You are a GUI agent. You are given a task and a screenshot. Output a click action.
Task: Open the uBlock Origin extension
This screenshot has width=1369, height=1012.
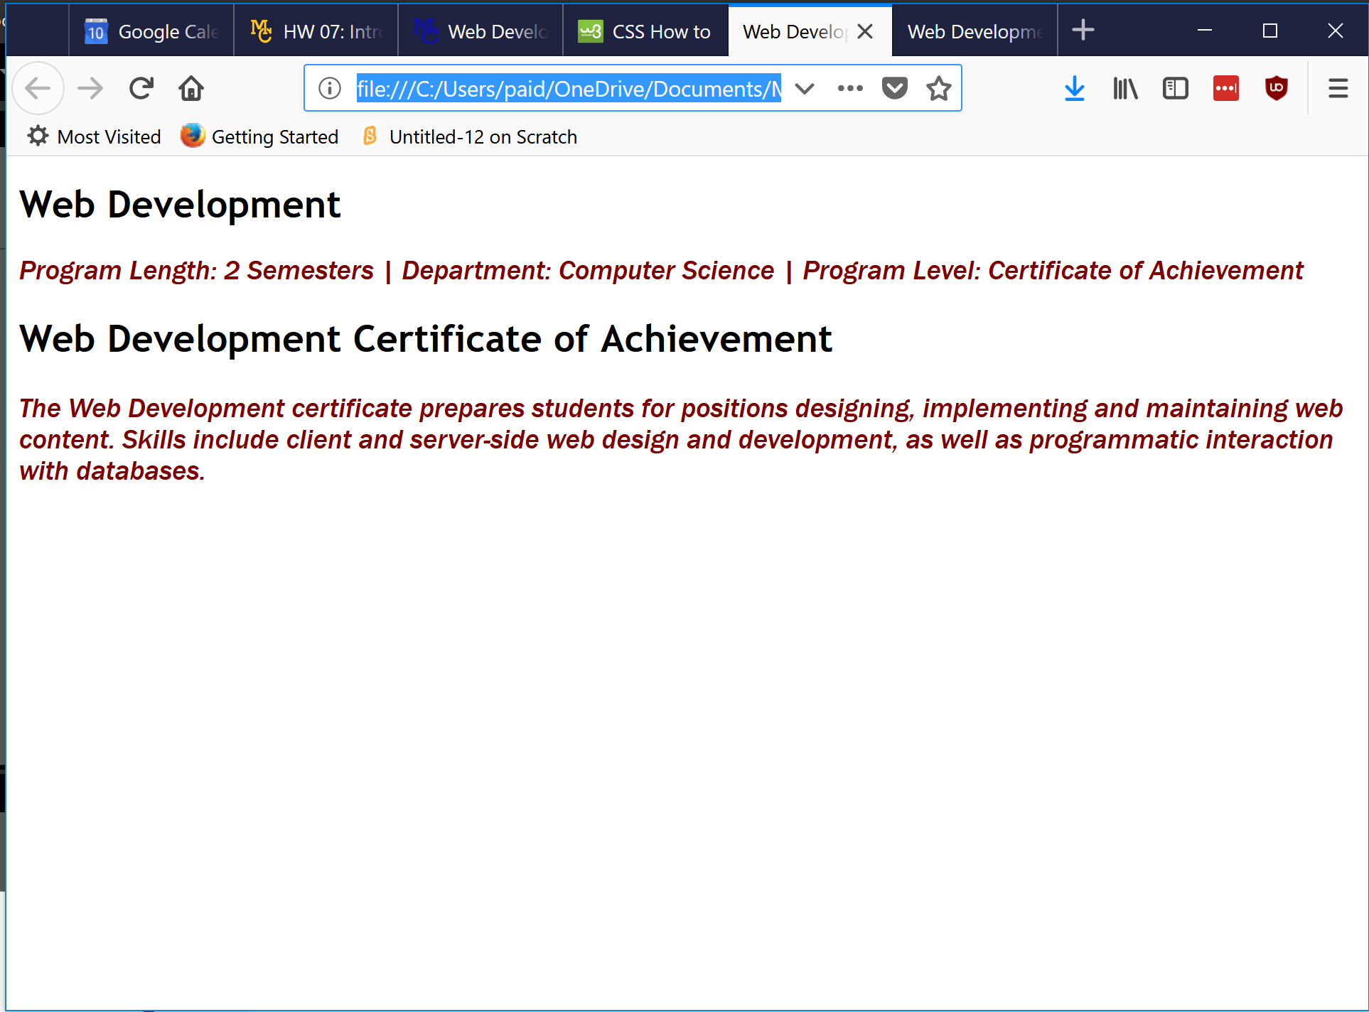click(1276, 88)
